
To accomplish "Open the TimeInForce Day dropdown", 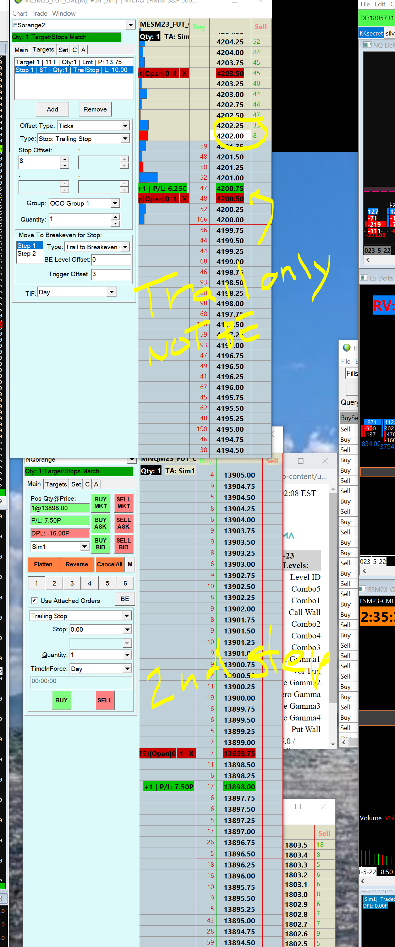I will click(x=127, y=669).
